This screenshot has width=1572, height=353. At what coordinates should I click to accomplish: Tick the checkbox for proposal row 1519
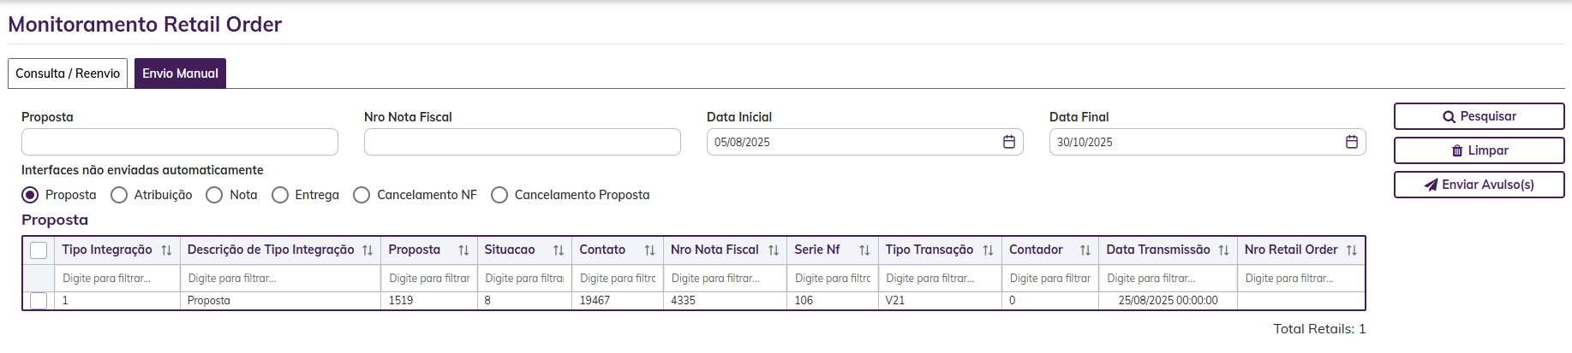[x=39, y=301]
